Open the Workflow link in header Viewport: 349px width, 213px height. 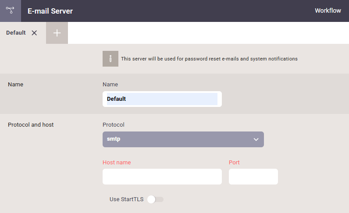tap(328, 11)
